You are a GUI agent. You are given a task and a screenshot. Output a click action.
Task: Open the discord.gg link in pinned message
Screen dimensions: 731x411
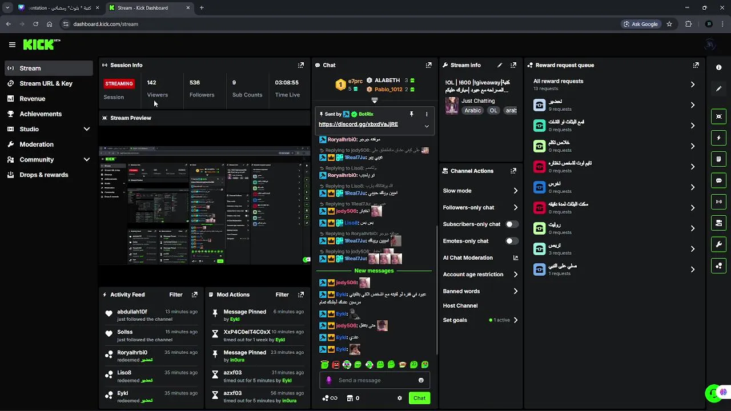point(358,124)
